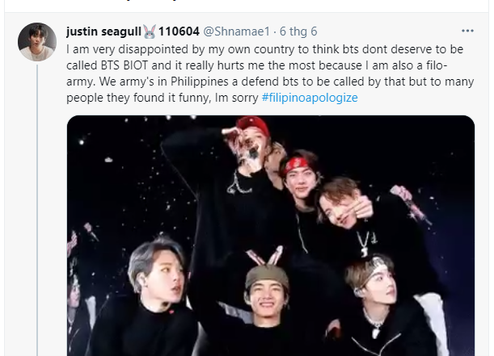Viewport: 494px width, 356px height.
Task: Click the '110604' part of the display name
Action: coord(179,31)
